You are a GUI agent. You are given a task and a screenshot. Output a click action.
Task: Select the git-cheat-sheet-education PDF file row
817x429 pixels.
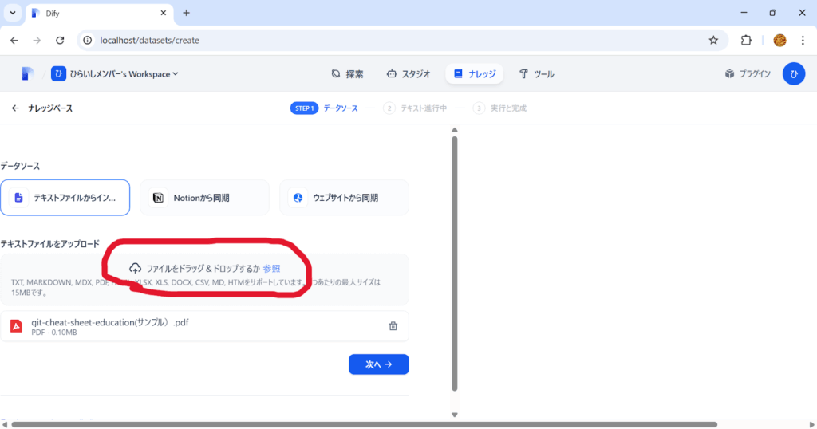tap(205, 326)
